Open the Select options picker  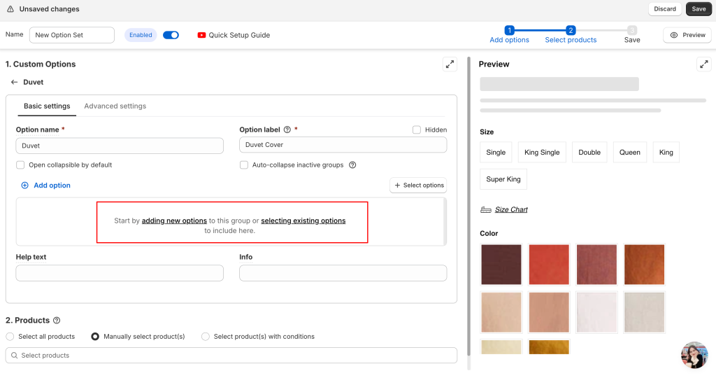tap(418, 185)
